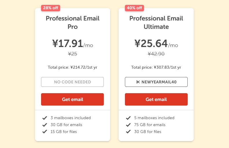
Task: Select the Professional Email Ultimate heading
Action: 156,23
